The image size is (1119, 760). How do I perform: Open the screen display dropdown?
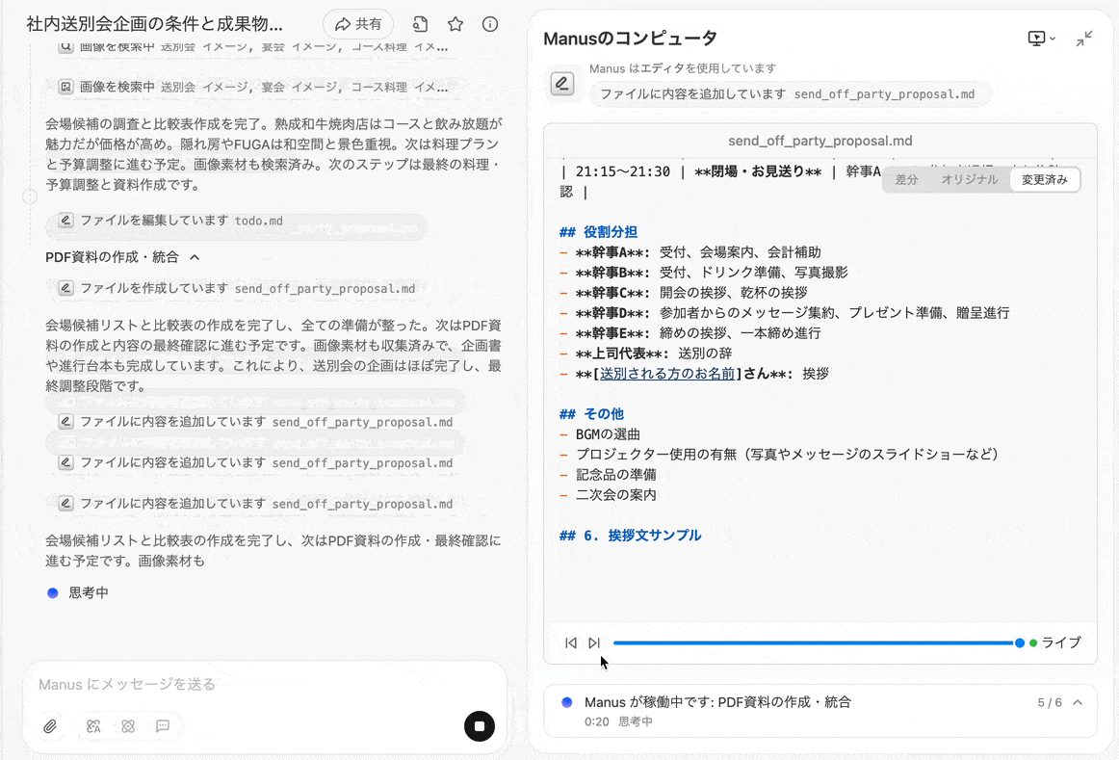pyautogui.click(x=1042, y=39)
